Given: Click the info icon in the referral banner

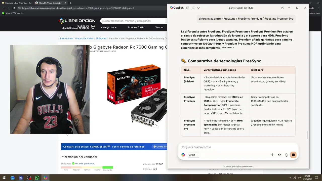Looking at the screenshot, I should [x=155, y=147].
